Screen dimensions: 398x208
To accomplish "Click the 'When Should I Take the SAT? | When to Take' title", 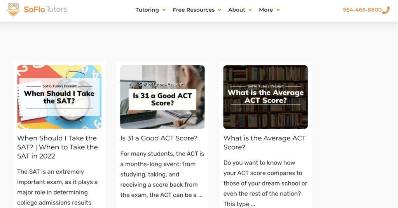I will [x=58, y=147].
